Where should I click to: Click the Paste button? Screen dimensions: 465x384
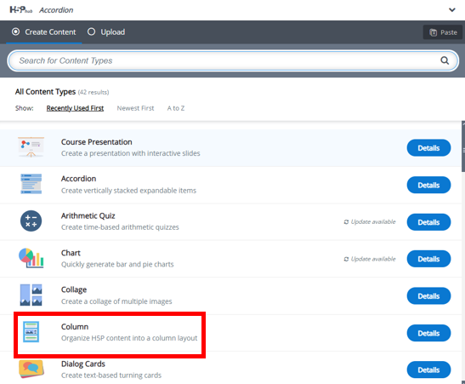pyautogui.click(x=443, y=32)
